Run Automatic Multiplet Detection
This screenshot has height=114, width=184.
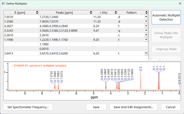click(x=166, y=17)
